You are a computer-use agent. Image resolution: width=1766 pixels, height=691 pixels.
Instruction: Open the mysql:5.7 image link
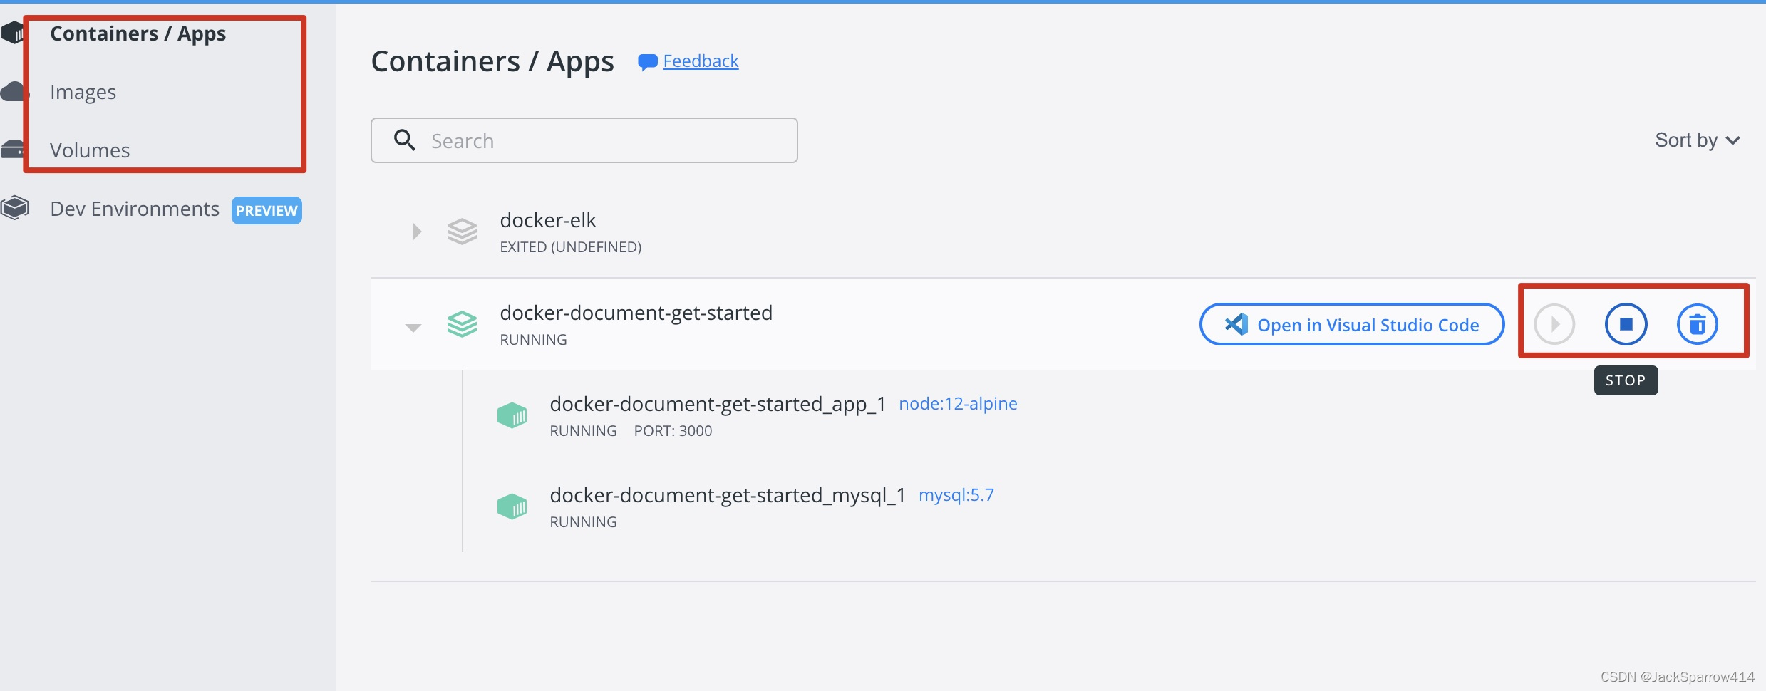coord(956,495)
